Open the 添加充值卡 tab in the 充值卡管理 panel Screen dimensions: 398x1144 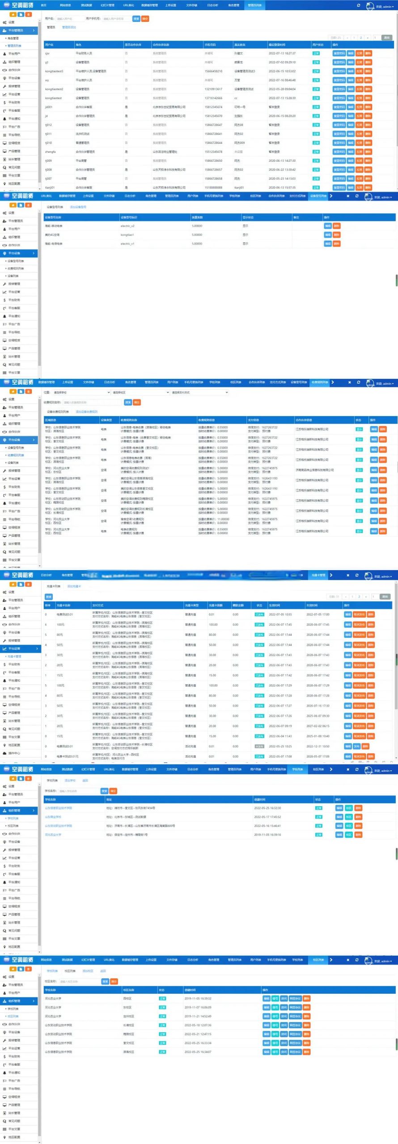pos(74,586)
